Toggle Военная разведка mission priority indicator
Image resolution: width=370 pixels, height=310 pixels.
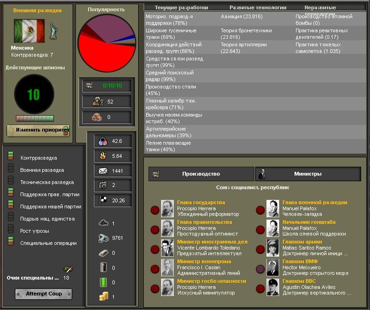click(x=11, y=168)
